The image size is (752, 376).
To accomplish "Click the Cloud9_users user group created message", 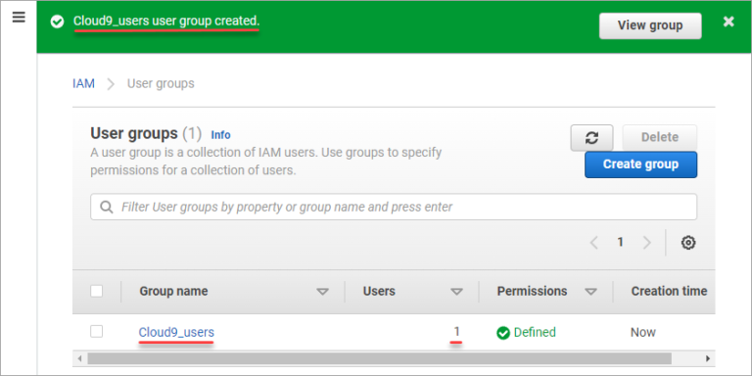I will 166,22.
